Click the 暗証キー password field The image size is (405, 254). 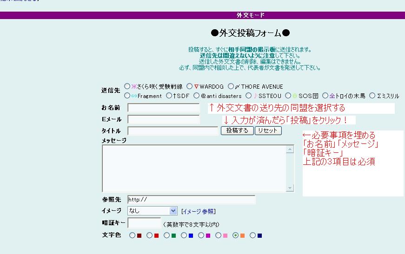click(144, 223)
